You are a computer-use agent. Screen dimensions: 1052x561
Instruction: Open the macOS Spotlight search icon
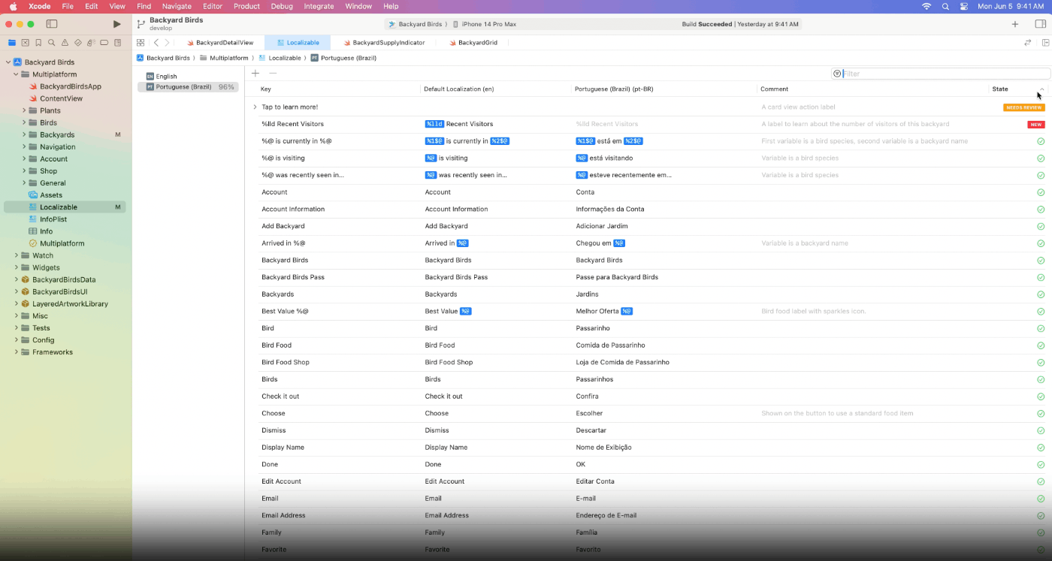(945, 6)
